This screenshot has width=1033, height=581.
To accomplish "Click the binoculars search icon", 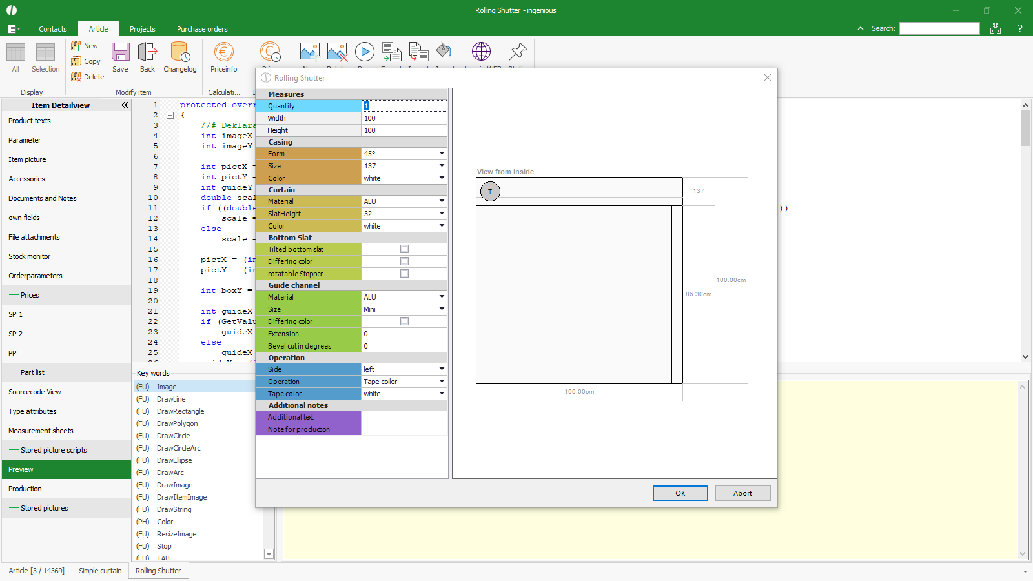I will 995,28.
